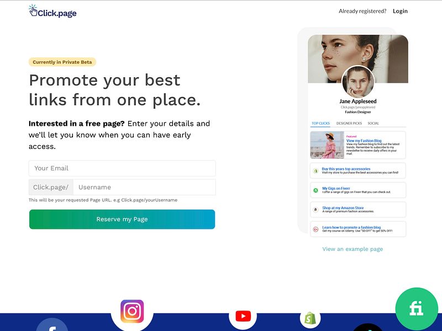The image size is (442, 331).
Task: Click the Udemy icon beside Learn link
Action: click(x=315, y=229)
